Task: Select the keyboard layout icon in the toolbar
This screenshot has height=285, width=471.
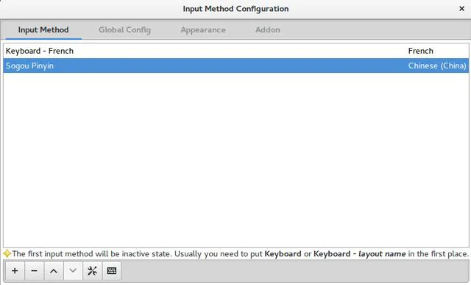Action: tap(112, 271)
